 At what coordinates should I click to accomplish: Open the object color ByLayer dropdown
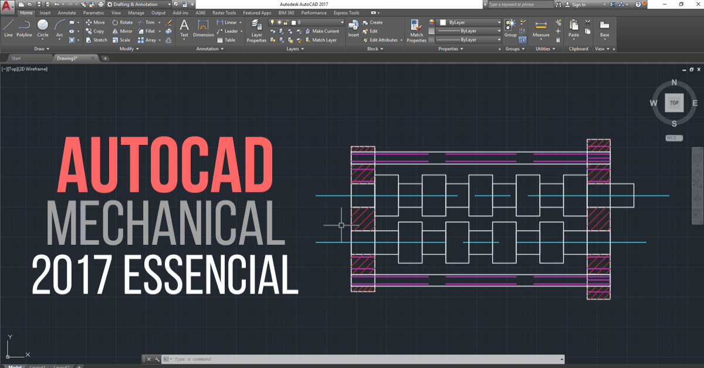[x=469, y=22]
